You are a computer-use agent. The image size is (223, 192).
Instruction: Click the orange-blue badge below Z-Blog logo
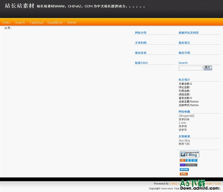[188, 161]
